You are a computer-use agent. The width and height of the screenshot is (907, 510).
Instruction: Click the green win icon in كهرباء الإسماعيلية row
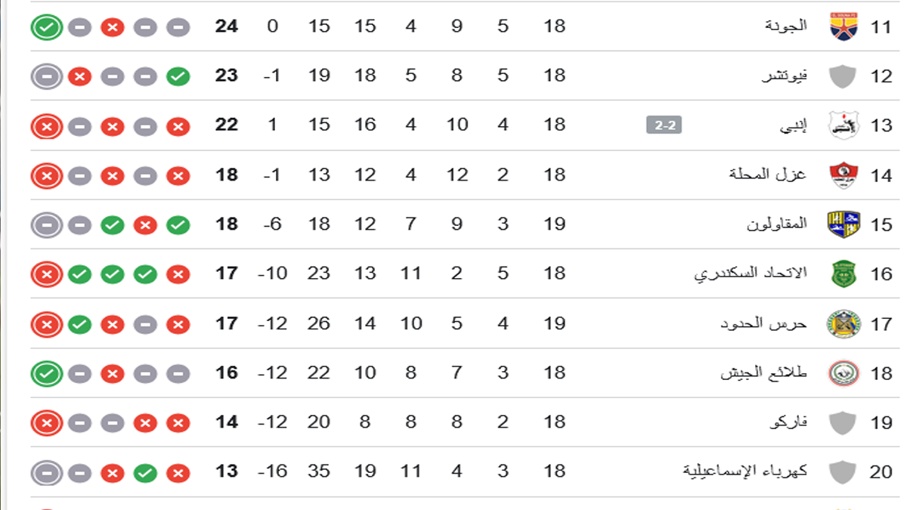[145, 473]
